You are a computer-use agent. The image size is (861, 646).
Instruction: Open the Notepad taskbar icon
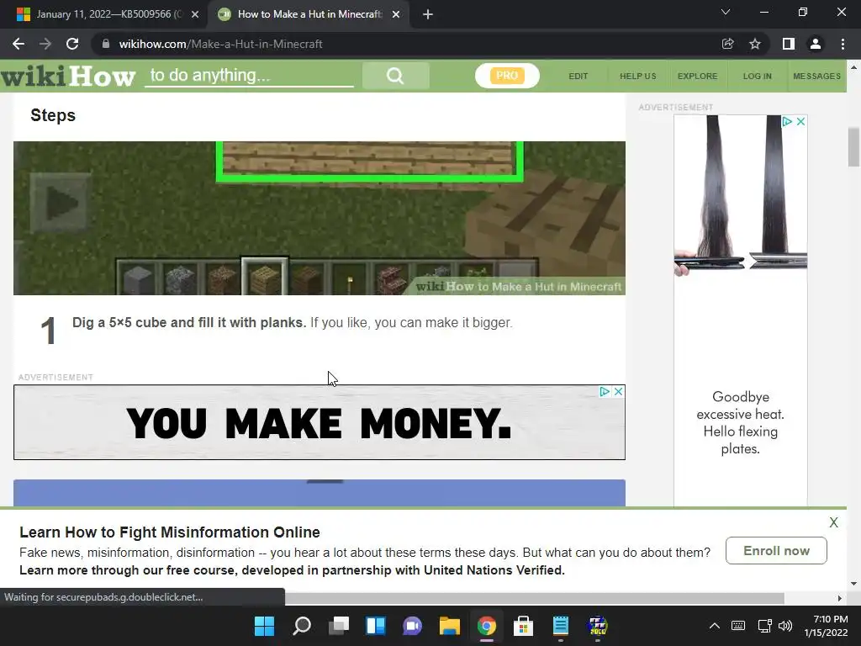click(561, 626)
